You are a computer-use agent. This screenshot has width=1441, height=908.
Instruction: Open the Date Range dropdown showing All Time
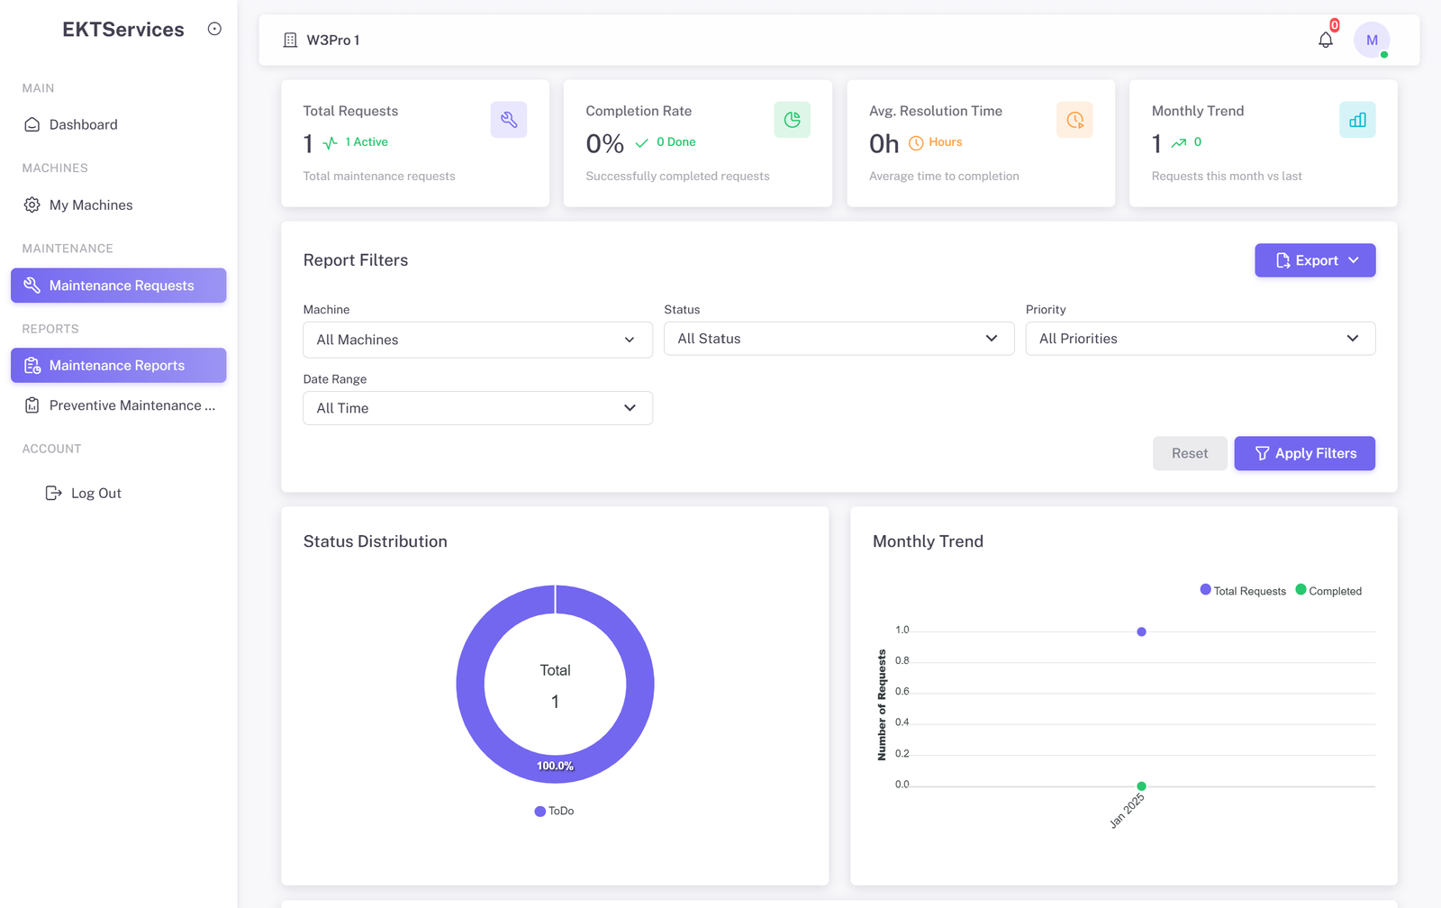click(477, 408)
